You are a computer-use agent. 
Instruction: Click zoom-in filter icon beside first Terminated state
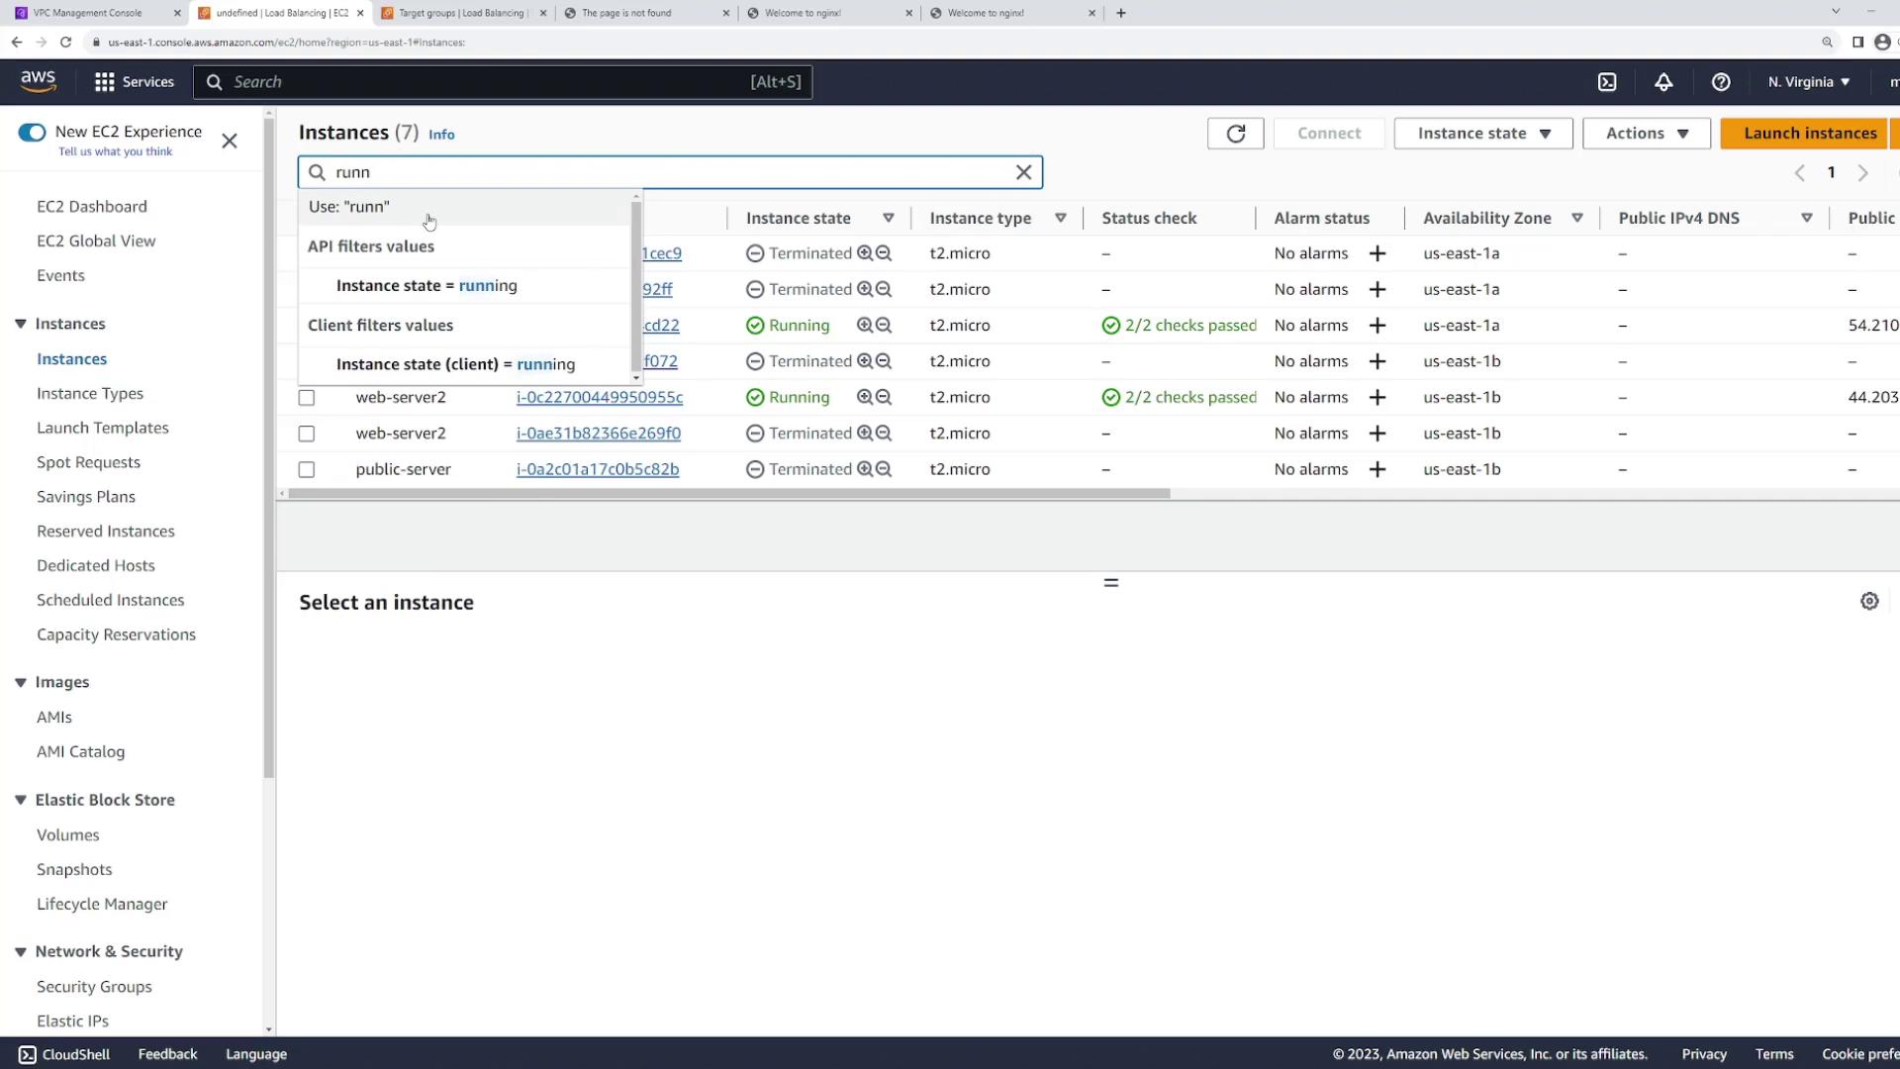tap(865, 253)
